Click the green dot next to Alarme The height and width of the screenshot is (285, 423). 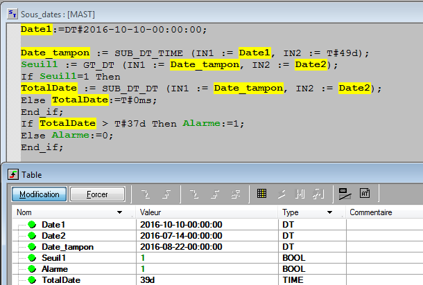tap(31, 269)
